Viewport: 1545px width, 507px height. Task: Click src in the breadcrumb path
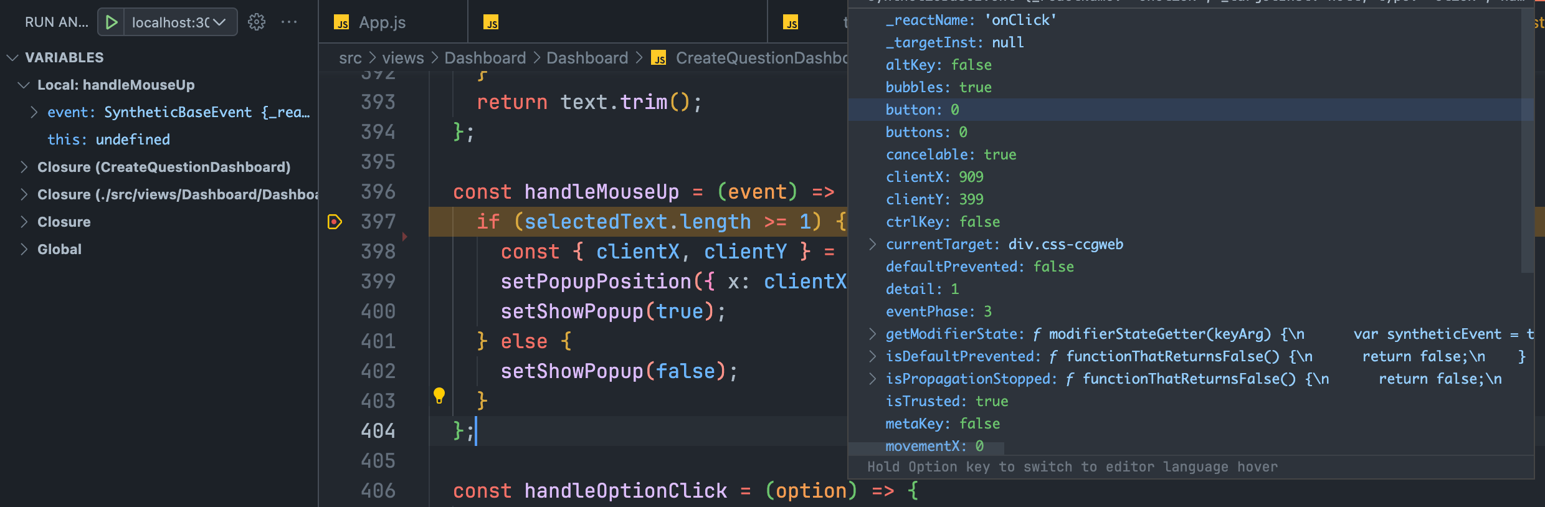[350, 58]
